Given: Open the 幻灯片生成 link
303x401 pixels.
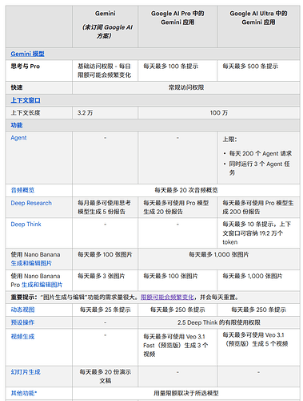Looking at the screenshot, I should click(x=26, y=372).
